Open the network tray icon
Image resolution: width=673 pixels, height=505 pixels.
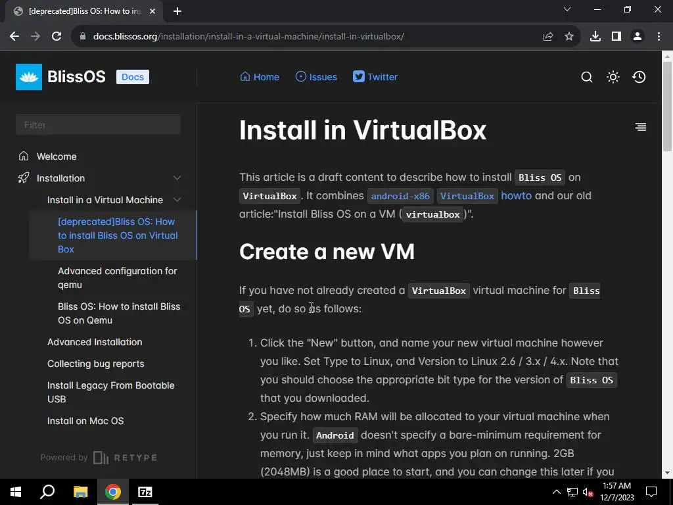coord(572,492)
